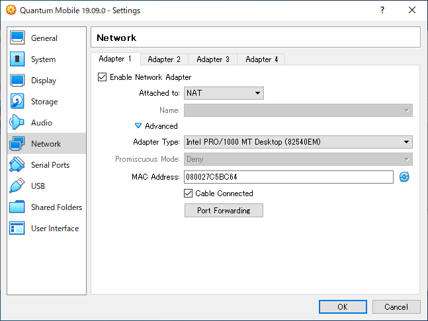Select the USB label in sidebar
Viewport: 428px width, 321px height.
[x=38, y=186]
